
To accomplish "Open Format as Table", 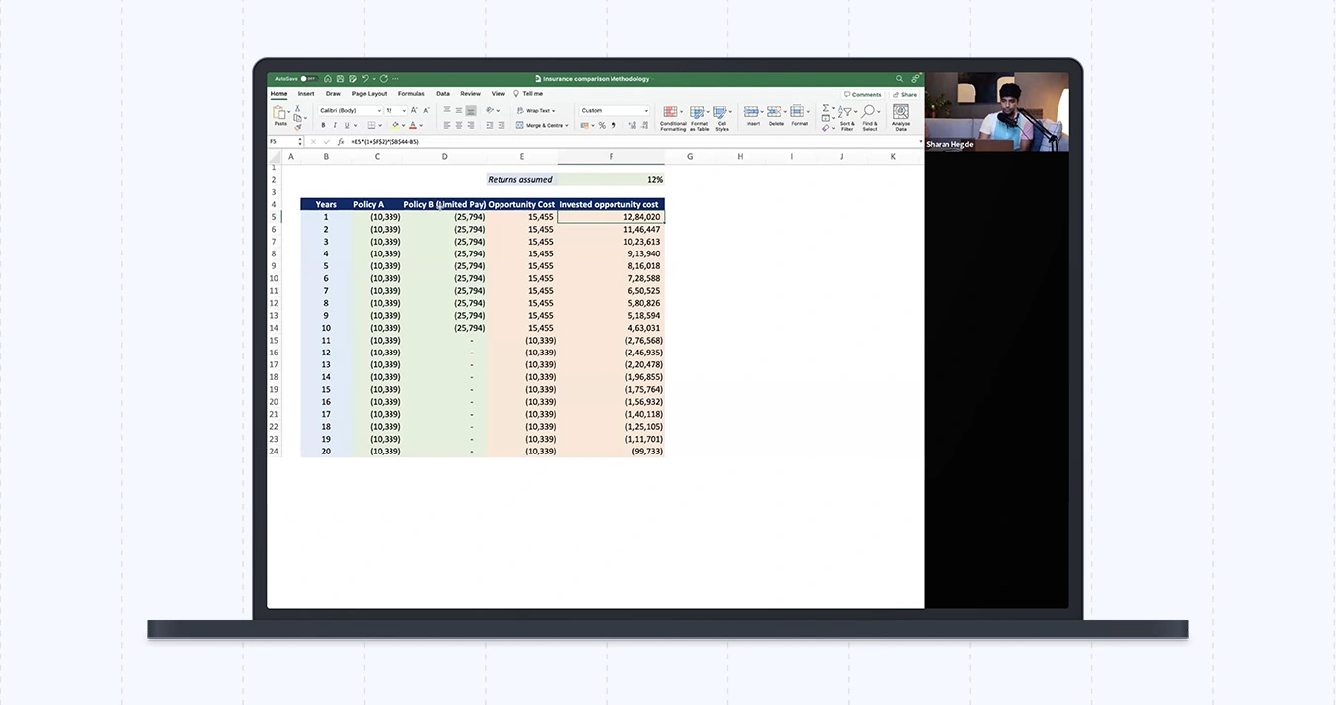I will coord(698,114).
